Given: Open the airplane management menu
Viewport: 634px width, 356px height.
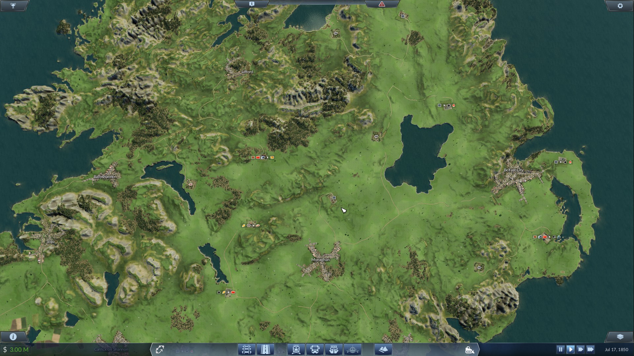Looking at the screenshot, I should (x=353, y=349).
